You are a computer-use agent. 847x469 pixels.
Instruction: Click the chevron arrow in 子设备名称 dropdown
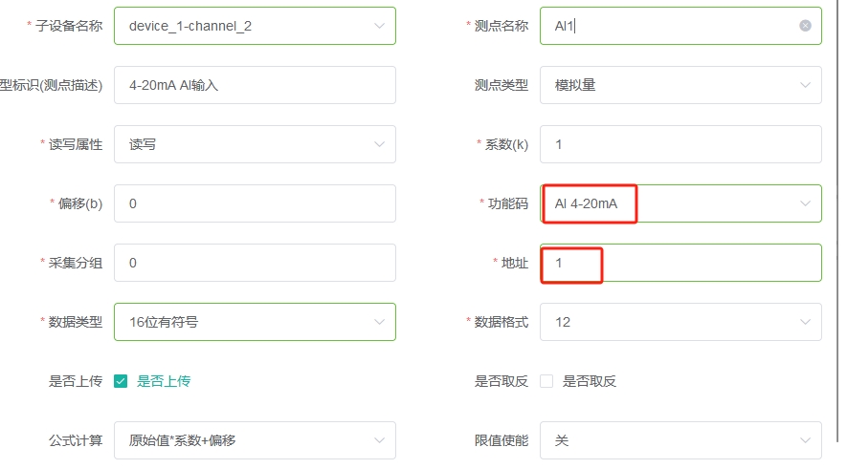[x=379, y=26]
